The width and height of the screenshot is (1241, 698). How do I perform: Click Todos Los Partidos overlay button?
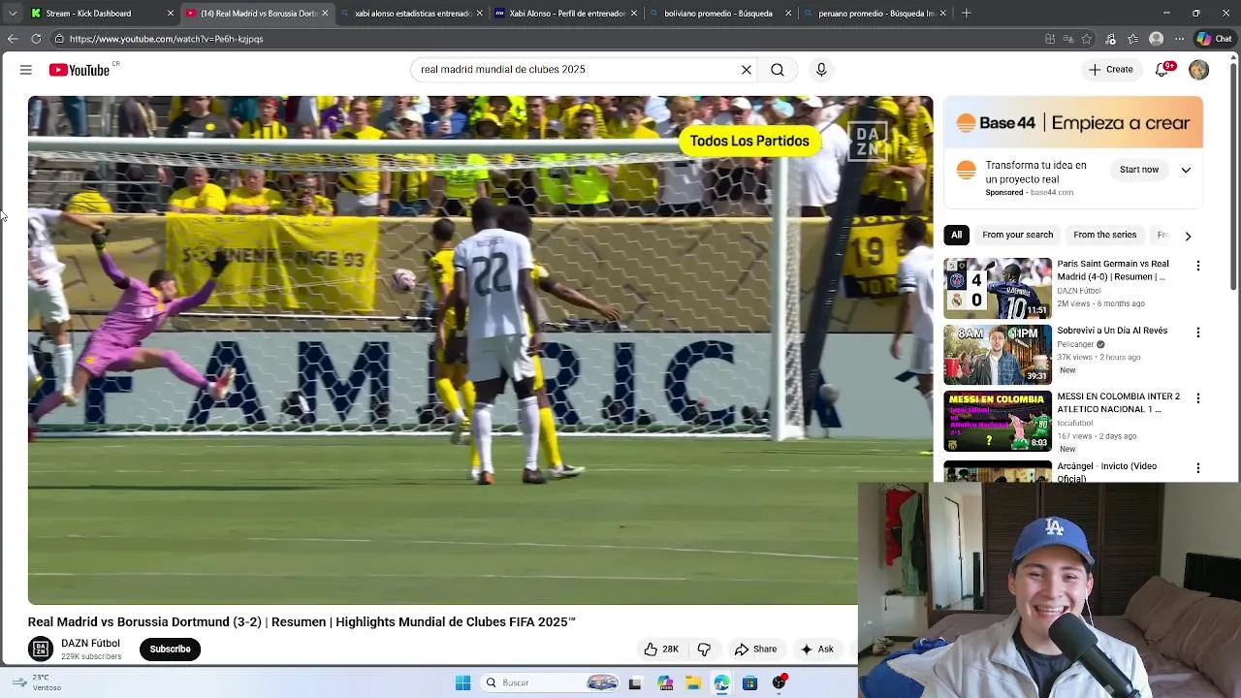pyautogui.click(x=749, y=142)
